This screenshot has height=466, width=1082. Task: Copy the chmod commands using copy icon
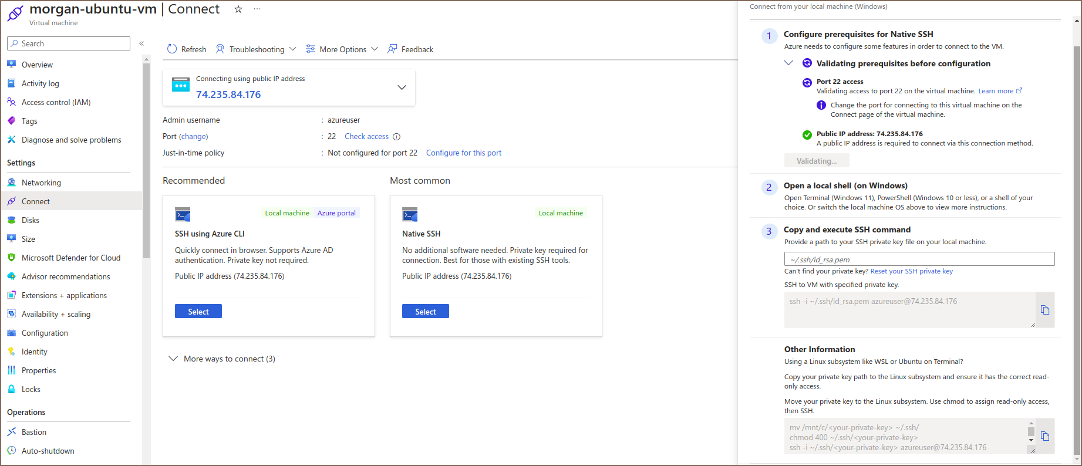tap(1045, 436)
